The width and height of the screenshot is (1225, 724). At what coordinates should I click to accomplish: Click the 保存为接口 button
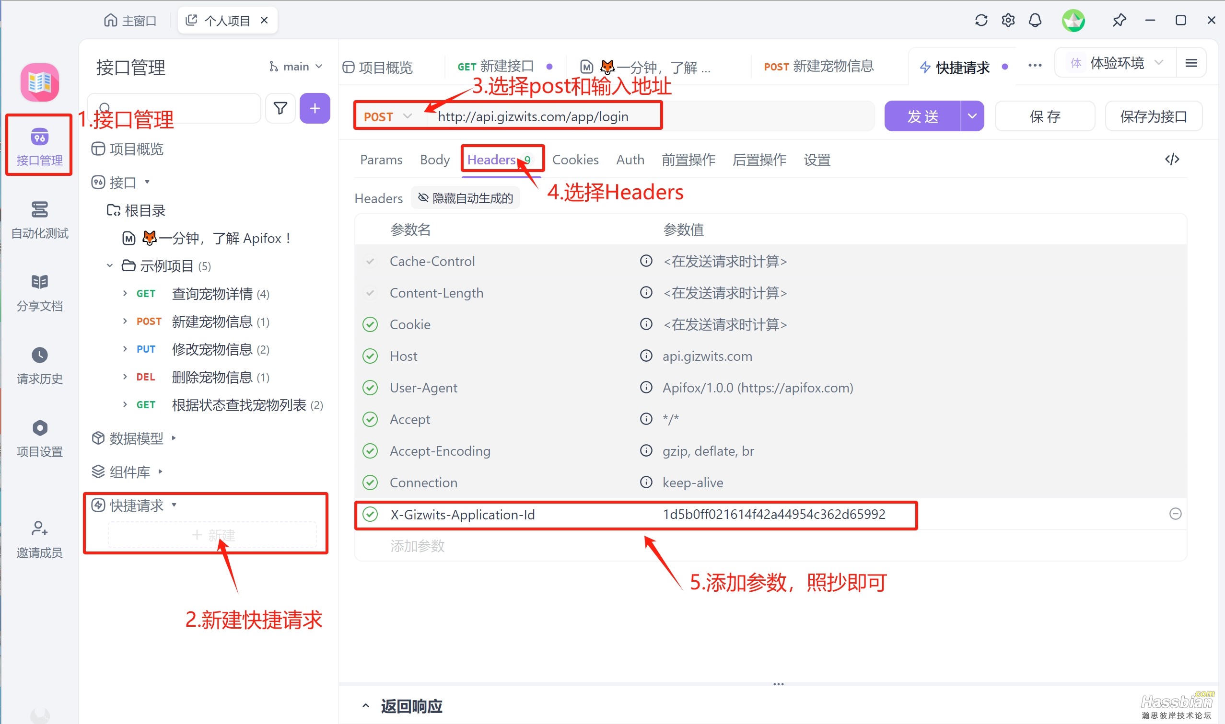[1153, 116]
